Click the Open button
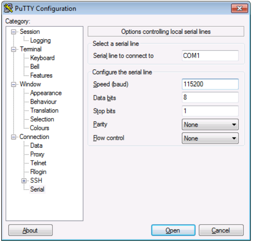This screenshot has height=243, width=253. click(173, 230)
